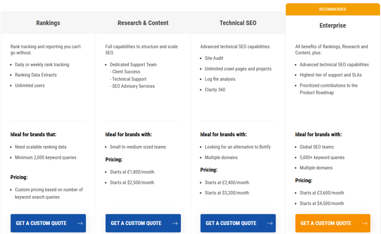Select the Rankings plan header
The image size is (381, 234).
[x=48, y=23]
